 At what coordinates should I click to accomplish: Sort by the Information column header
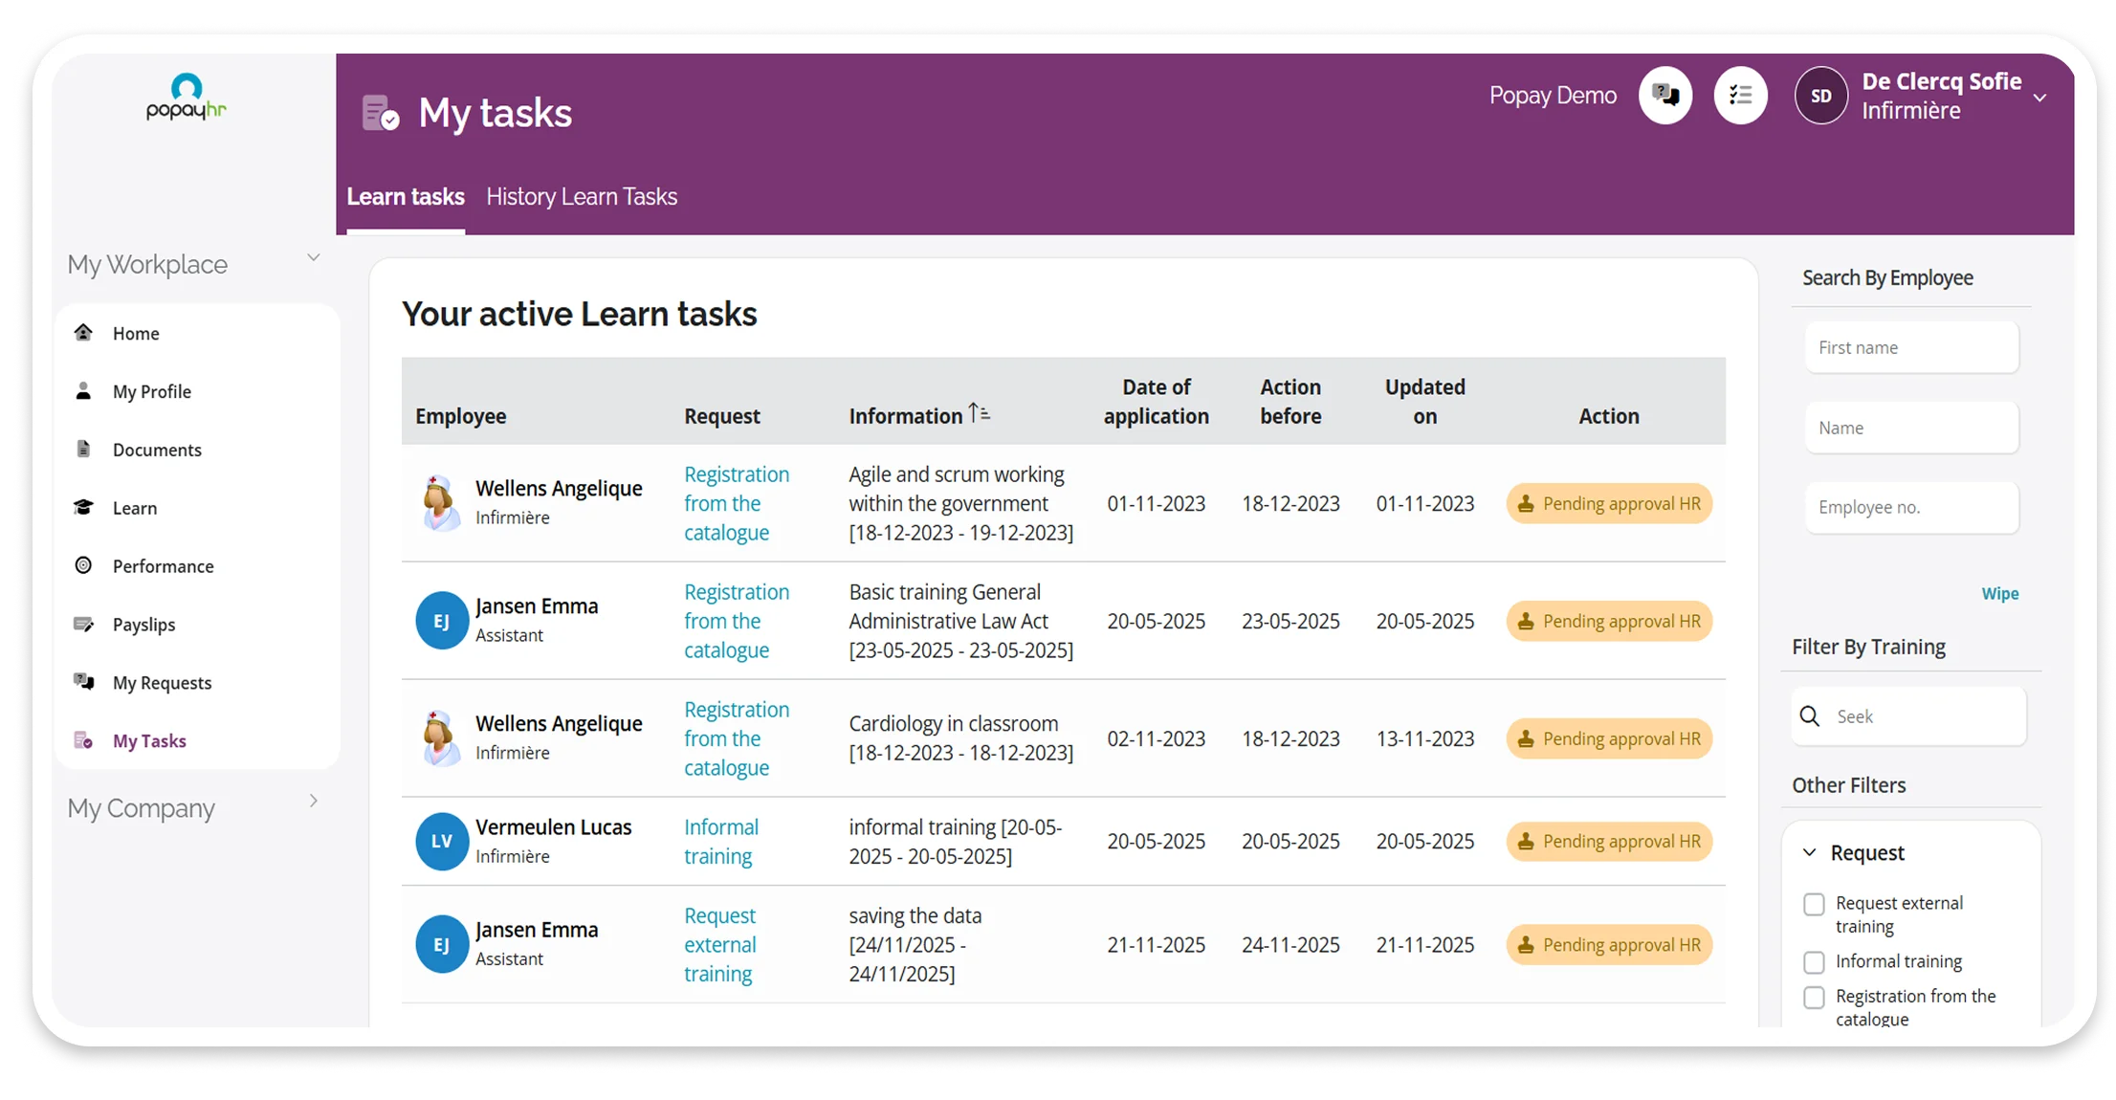906,416
